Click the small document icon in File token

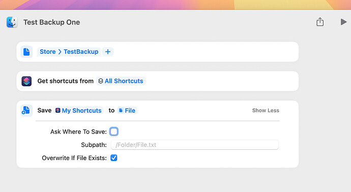click(121, 110)
